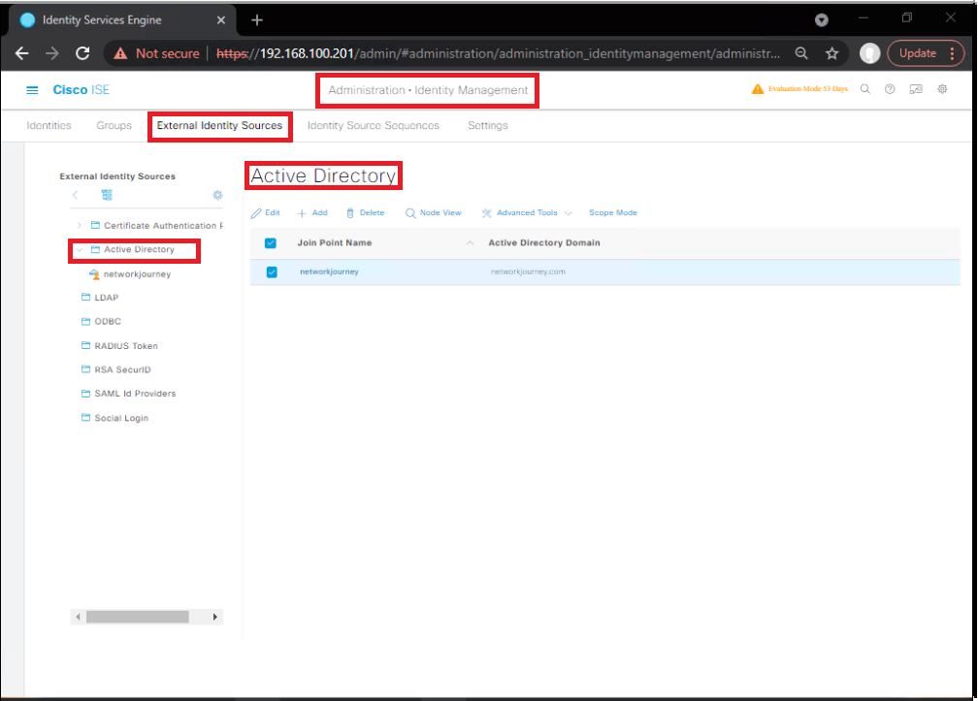Click the tab search dropdown arrow icon
The image size is (978, 701).
822,20
